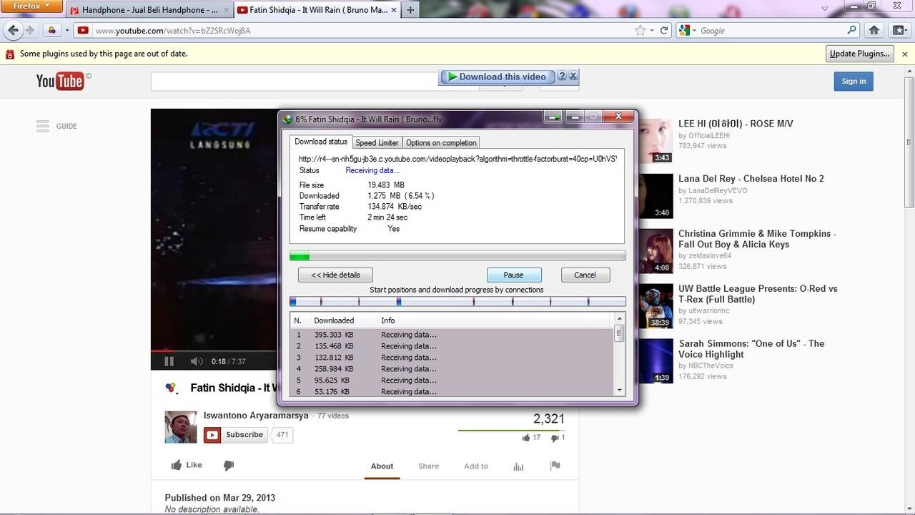Visit the zeldaxlove64 channel link
Screen dimensions: 915x515
[710, 255]
